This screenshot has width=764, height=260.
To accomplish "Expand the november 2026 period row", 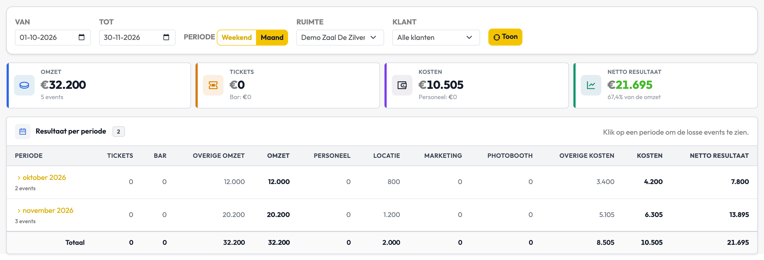I will 45,210.
